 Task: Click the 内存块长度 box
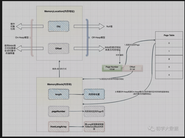click(94, 94)
